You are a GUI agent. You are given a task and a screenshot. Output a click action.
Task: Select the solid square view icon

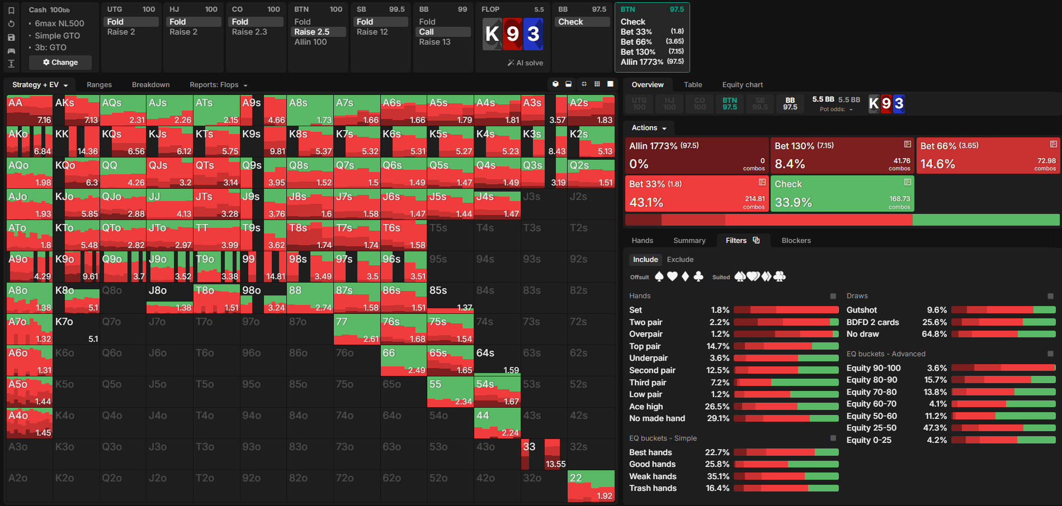click(611, 84)
